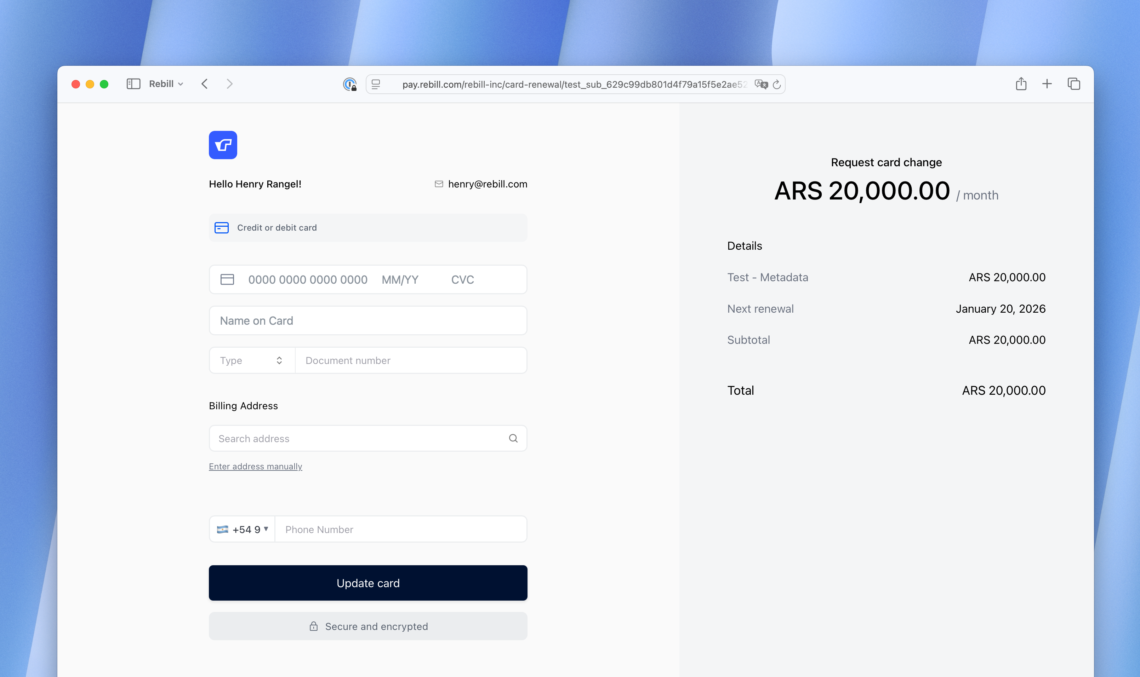The image size is (1140, 677).
Task: Open the +54 9 country code selector
Action: 242,529
